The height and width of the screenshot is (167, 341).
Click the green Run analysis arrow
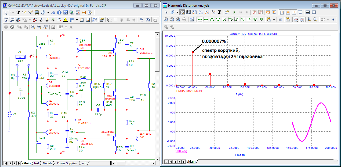click(x=234, y=12)
